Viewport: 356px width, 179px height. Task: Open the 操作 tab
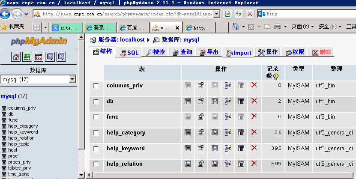click(268, 52)
